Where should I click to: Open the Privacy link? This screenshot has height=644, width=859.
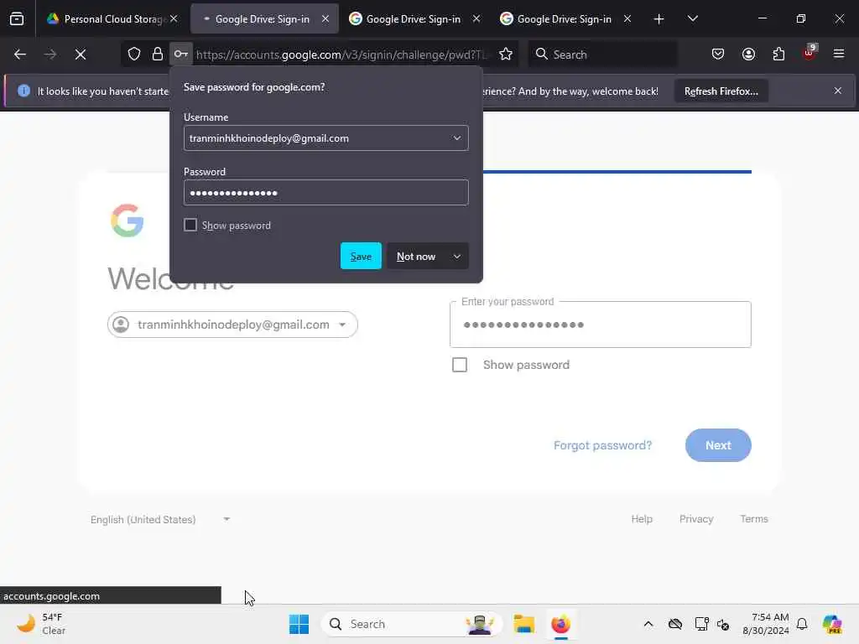point(695,518)
